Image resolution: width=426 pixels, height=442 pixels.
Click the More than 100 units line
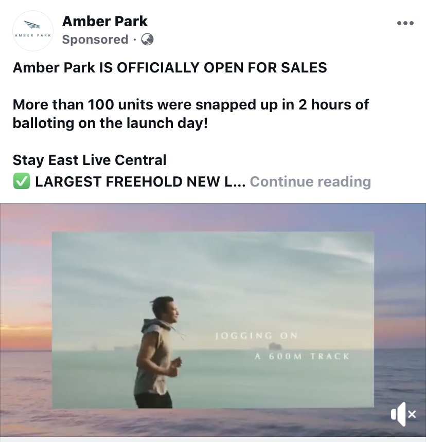coord(191,104)
